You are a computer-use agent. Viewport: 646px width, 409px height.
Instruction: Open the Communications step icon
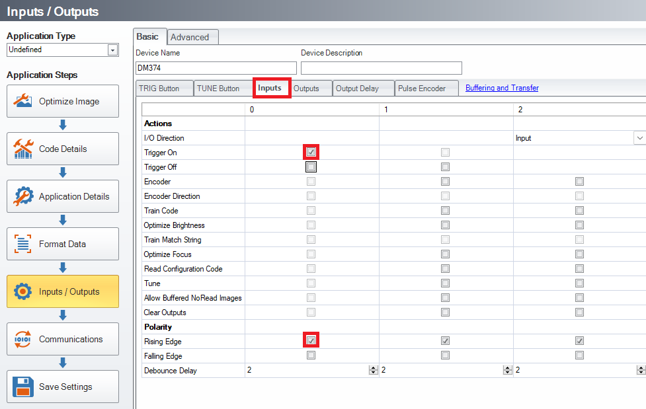[x=23, y=340]
